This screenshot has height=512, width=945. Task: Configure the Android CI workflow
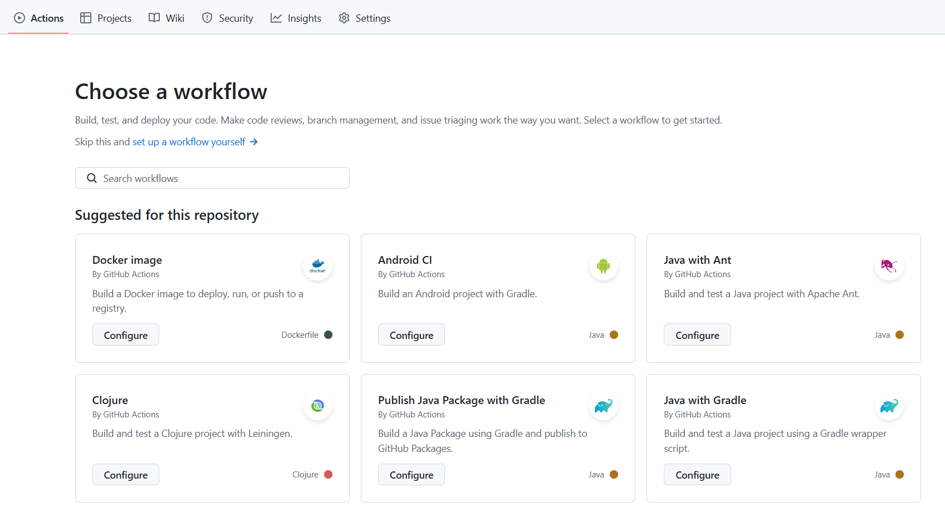[412, 335]
